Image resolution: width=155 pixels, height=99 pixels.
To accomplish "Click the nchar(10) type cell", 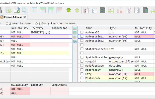I will pos(121,70).
